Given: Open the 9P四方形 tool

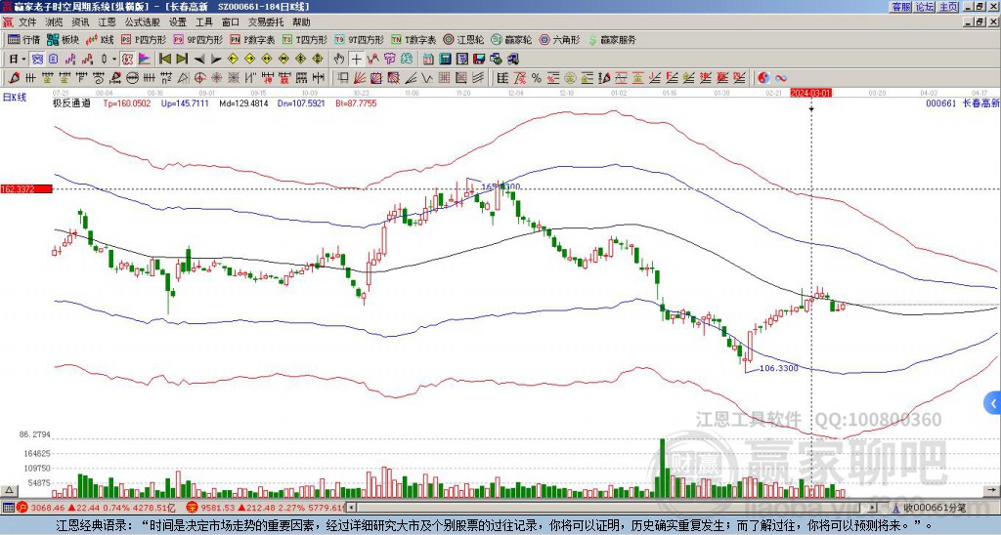Looking at the screenshot, I should [197, 39].
